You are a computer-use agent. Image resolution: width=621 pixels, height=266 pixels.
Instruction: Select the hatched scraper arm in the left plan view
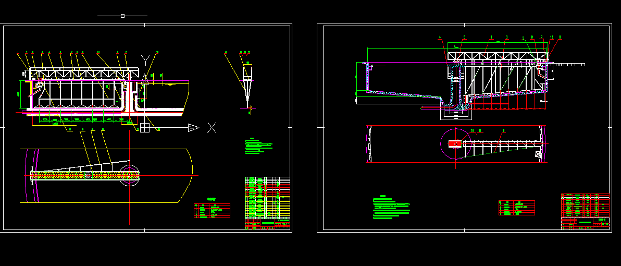(x=85, y=175)
